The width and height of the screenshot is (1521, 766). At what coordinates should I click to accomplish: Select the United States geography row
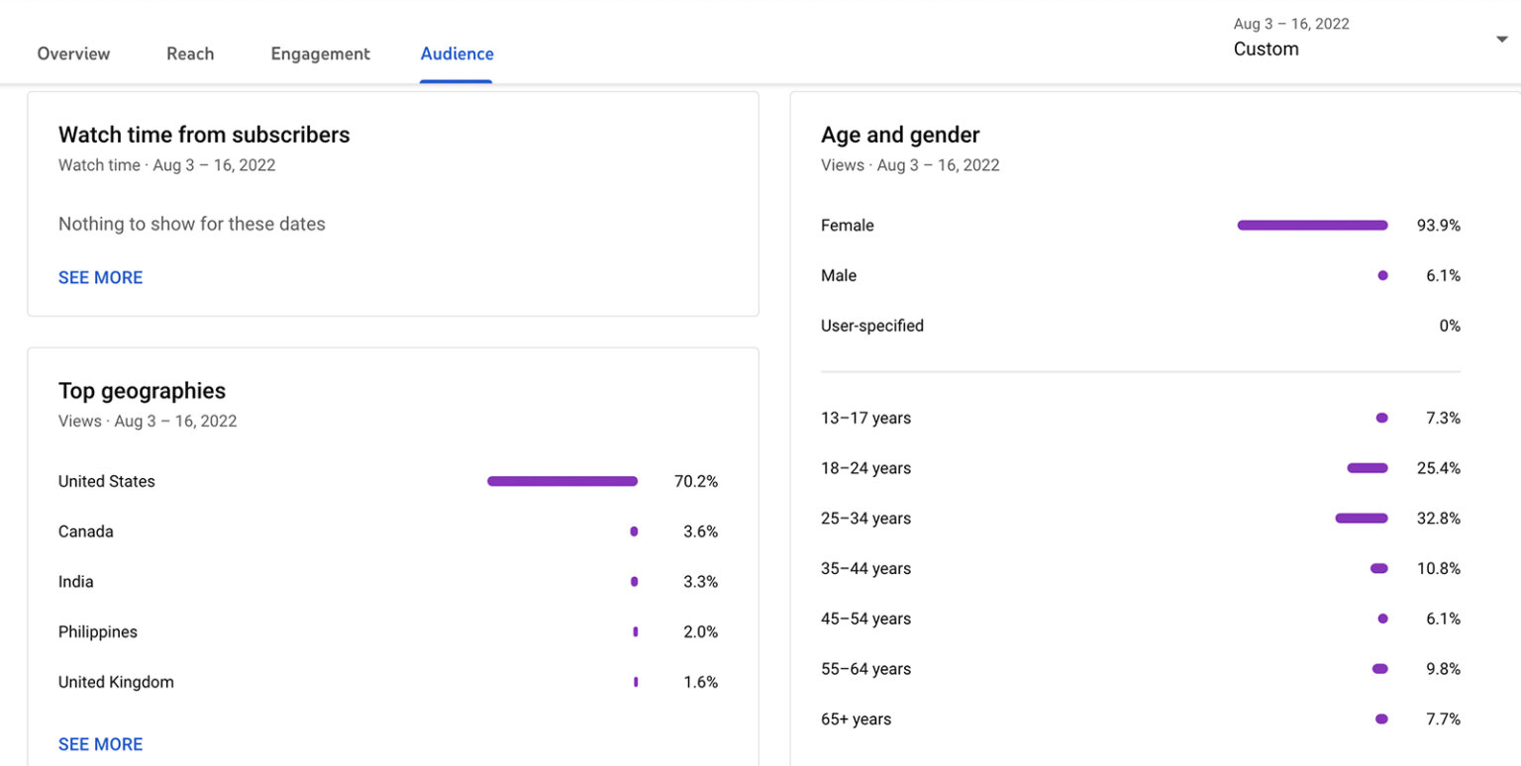[x=106, y=481]
